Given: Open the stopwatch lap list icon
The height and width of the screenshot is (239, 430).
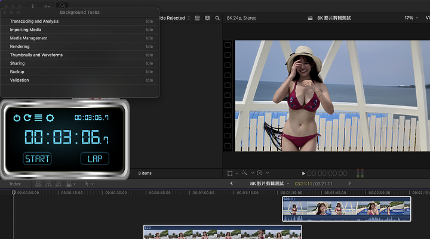Looking at the screenshot, I should [38, 118].
